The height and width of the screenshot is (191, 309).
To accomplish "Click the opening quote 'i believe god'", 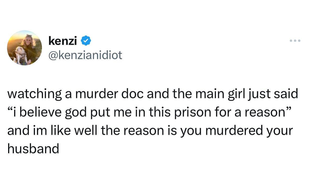I will 47,112.
